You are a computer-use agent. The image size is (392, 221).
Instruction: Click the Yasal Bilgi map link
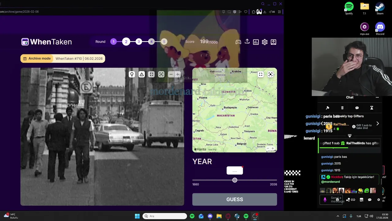click(x=212, y=150)
